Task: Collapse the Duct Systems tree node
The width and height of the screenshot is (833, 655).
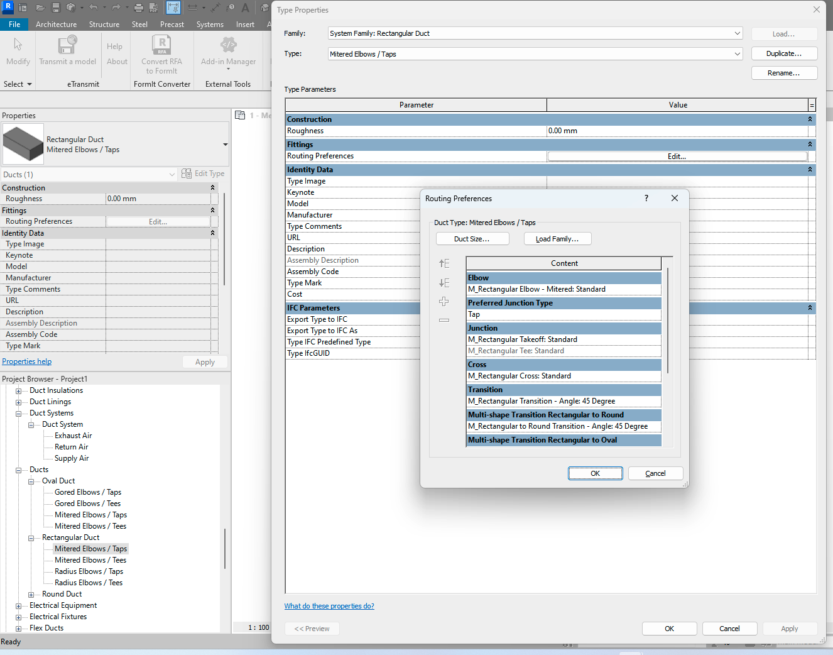Action: click(19, 413)
